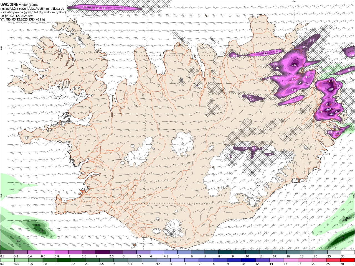The width and height of the screenshot is (355, 266).
Task: Click the 1.9 value near the east coast
Action: (x=338, y=133)
